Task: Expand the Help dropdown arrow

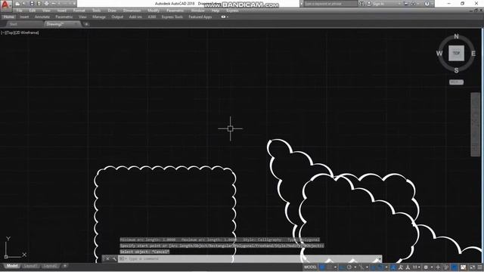Action: click(432, 4)
